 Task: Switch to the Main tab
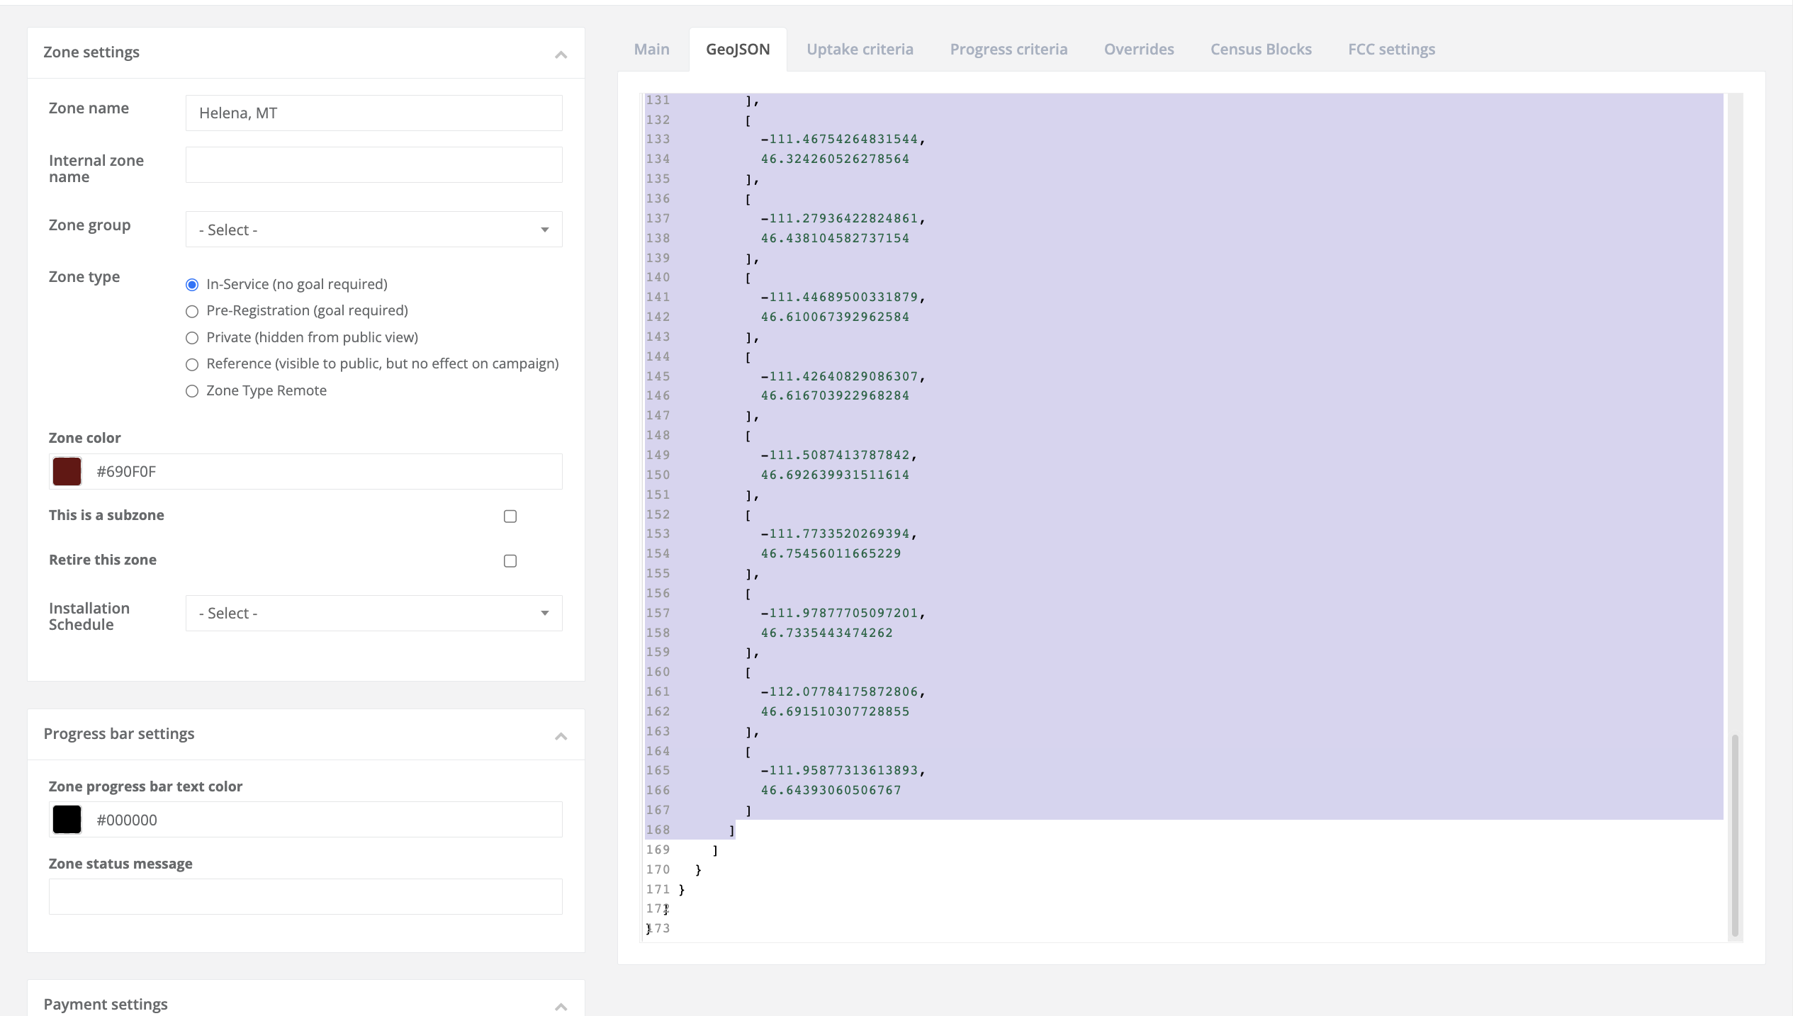coord(651,49)
